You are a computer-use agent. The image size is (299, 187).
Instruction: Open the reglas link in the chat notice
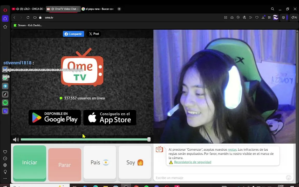click(232, 150)
